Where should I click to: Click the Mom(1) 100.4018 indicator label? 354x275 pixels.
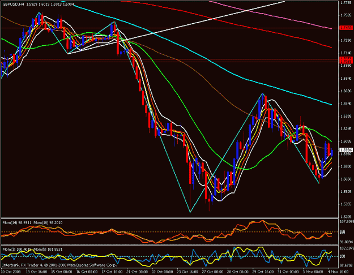(16, 250)
